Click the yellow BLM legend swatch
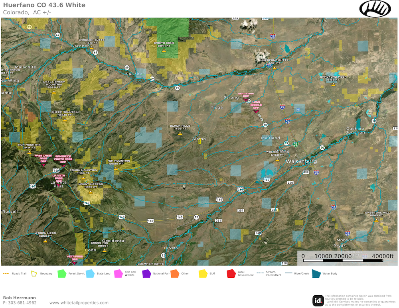This screenshot has width=399, height=308. pos(203,274)
